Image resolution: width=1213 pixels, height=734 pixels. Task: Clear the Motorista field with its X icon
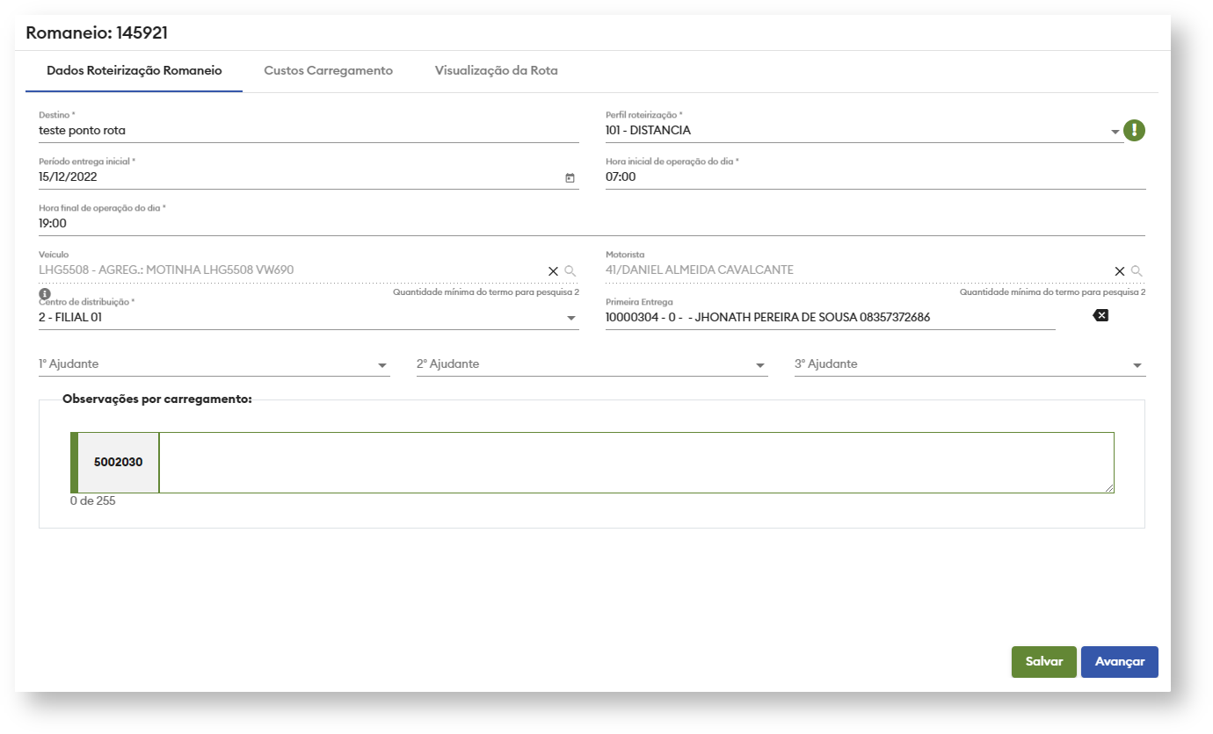tap(1120, 271)
